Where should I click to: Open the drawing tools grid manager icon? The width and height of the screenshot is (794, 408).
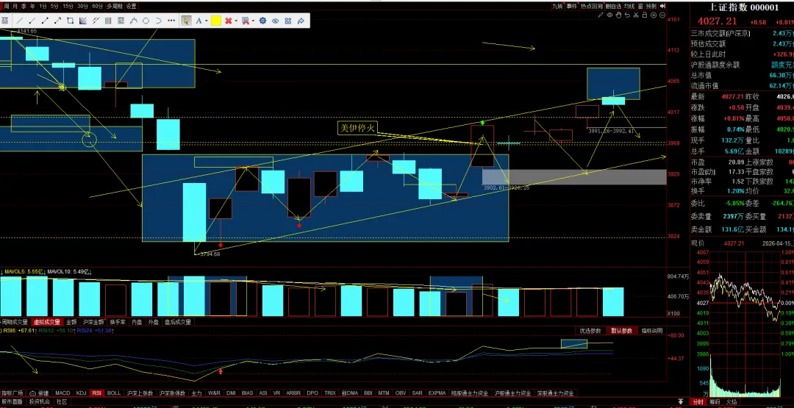(288, 21)
